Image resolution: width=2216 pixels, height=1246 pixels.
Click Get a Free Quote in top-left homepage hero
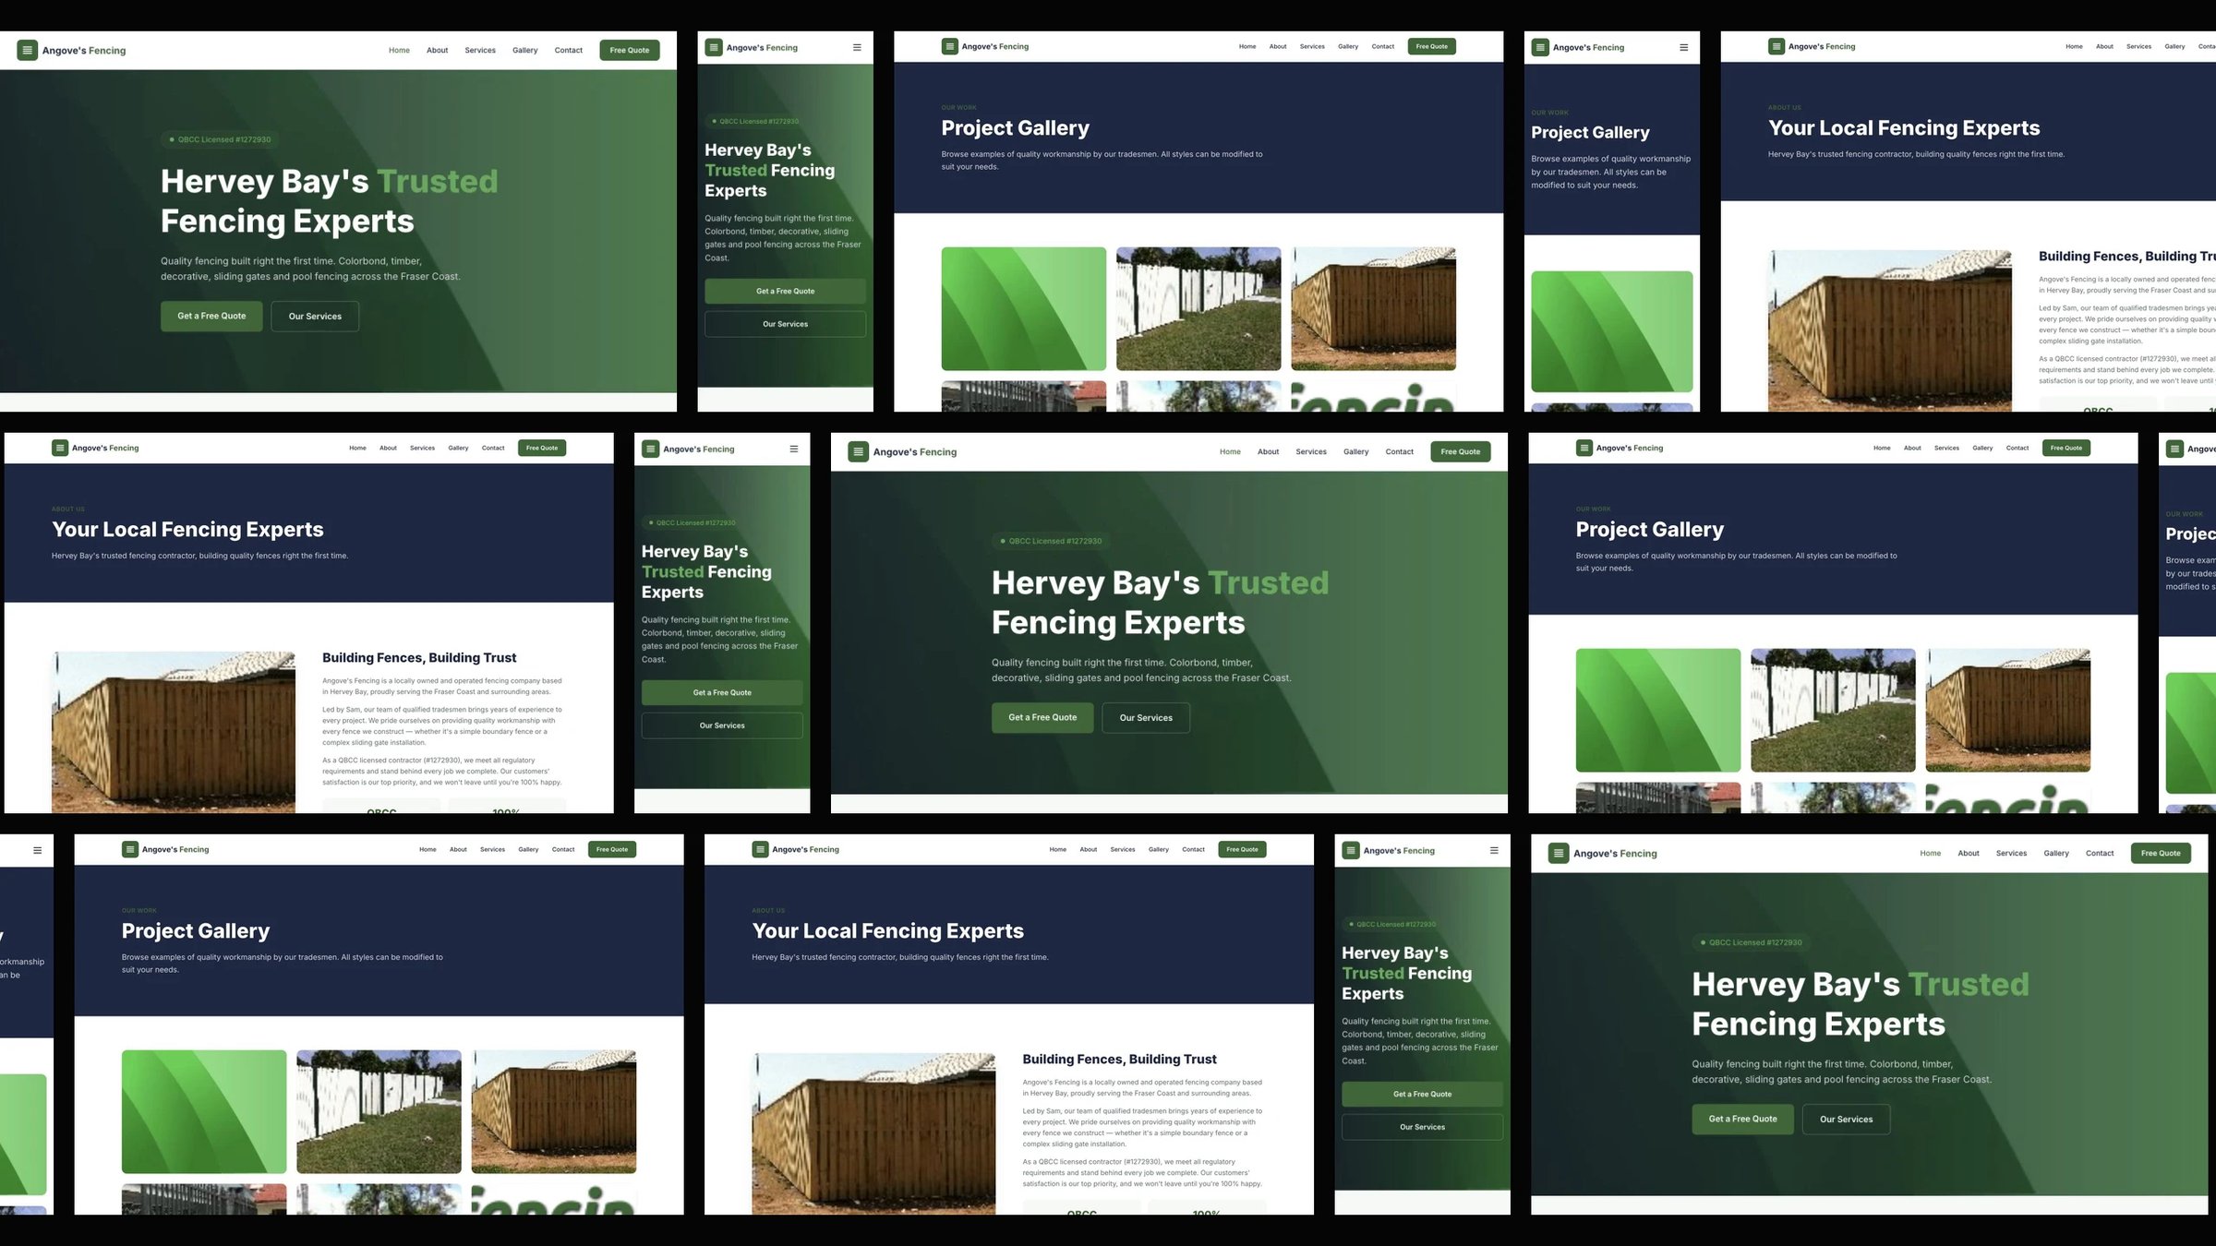tap(211, 316)
